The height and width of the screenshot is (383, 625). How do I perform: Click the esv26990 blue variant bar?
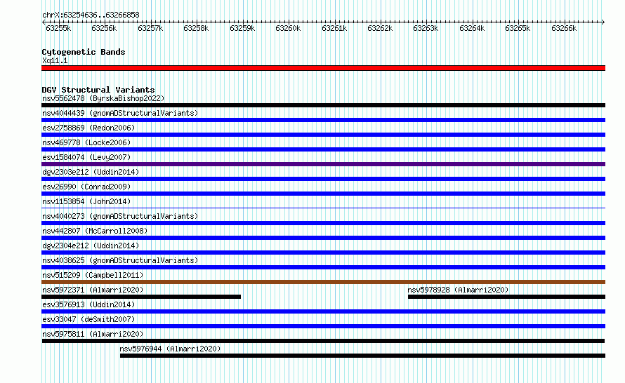[x=323, y=194]
